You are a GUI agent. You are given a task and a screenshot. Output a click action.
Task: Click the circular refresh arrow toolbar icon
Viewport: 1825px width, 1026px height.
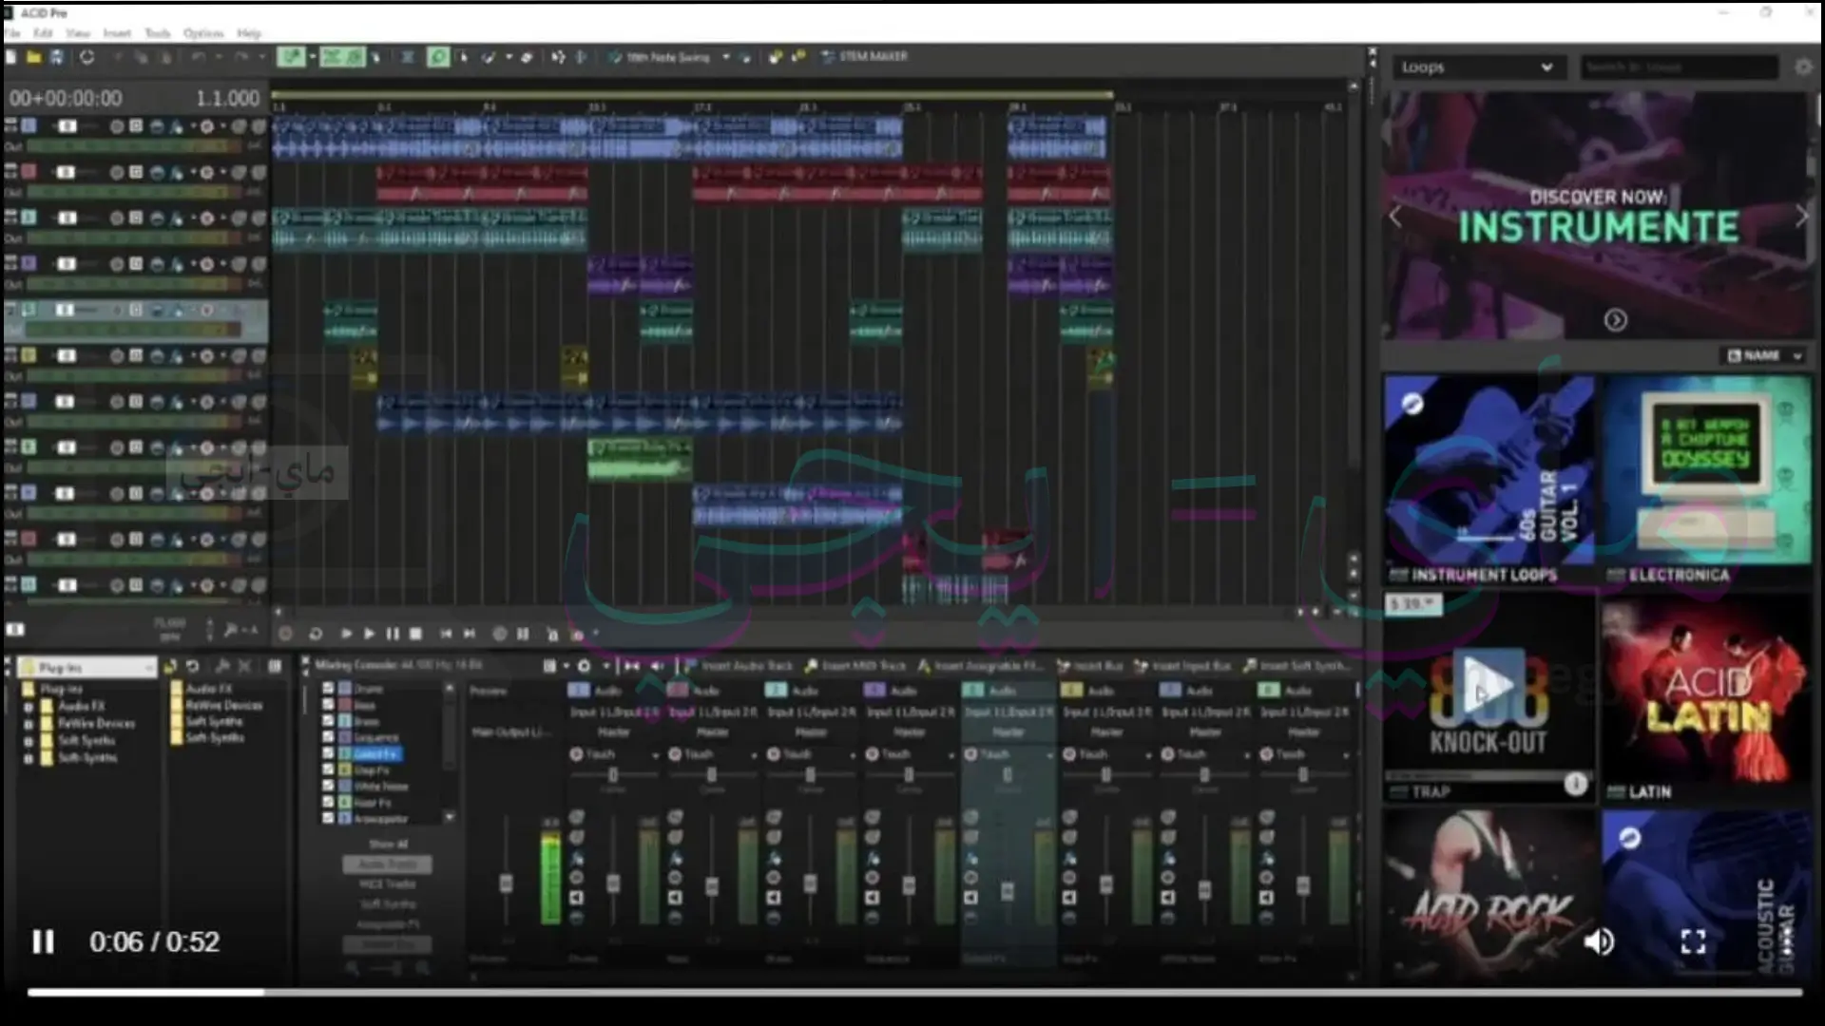point(86,57)
